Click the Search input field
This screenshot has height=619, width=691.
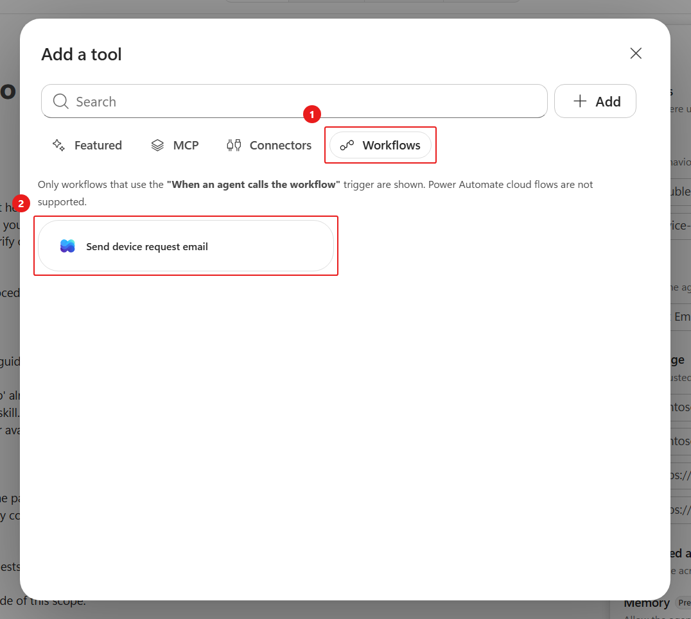[294, 101]
